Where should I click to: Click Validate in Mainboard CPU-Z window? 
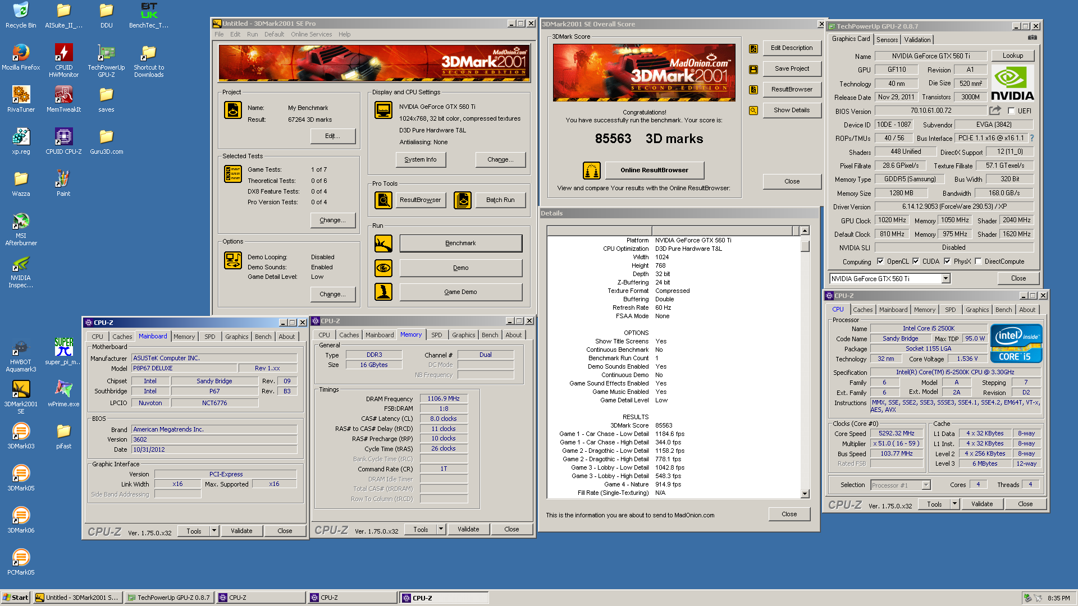tap(241, 531)
